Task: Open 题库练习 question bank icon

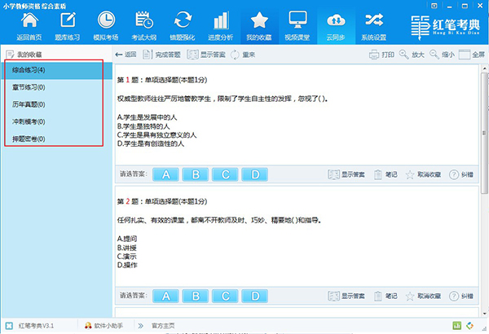Action: tap(68, 20)
